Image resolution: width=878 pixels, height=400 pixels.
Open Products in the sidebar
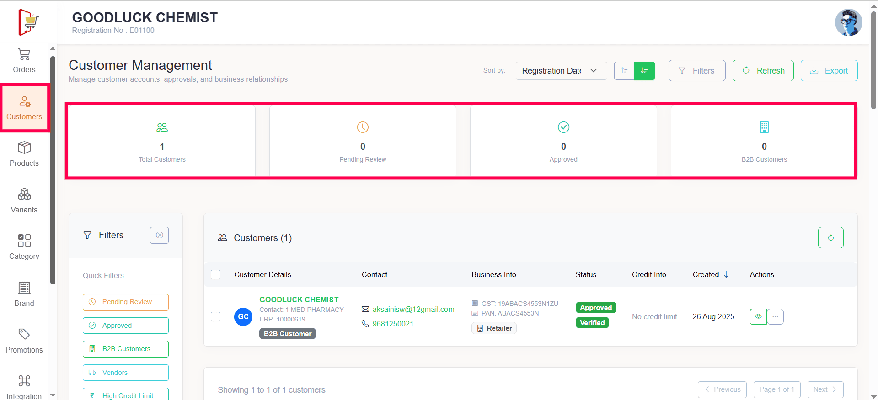pyautogui.click(x=24, y=154)
